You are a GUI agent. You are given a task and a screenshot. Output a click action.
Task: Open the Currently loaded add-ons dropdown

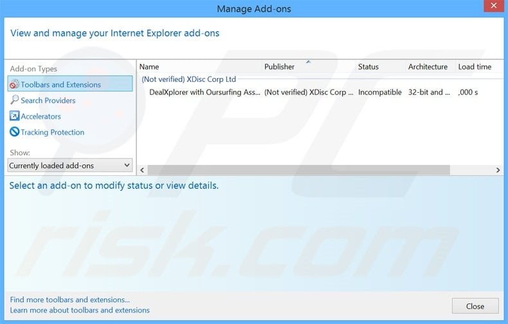[x=70, y=166]
